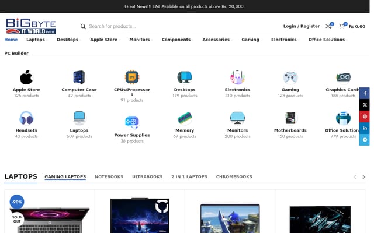Open the Office Solutions printer icon
This screenshot has width=374, height=233.
[343, 118]
